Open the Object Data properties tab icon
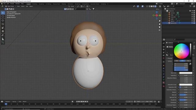196x110 pixels. coord(164,79)
